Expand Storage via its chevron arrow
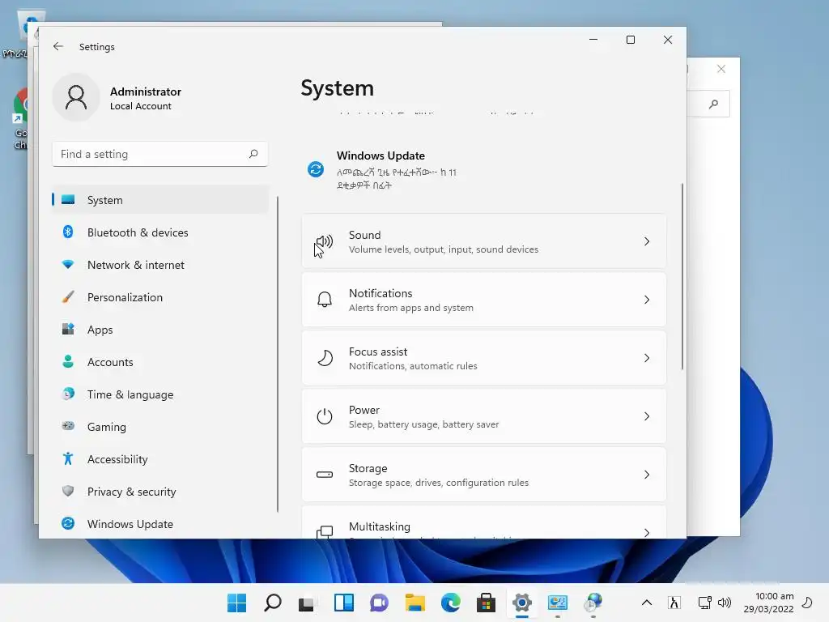Viewport: 829px width, 622px height. [647, 475]
